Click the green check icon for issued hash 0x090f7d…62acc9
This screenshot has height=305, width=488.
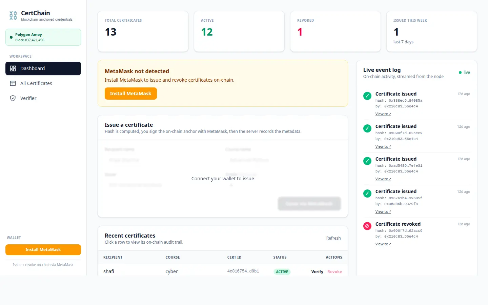point(367,128)
